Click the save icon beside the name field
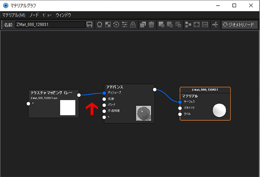The height and width of the screenshot is (177, 260). (x=90, y=25)
